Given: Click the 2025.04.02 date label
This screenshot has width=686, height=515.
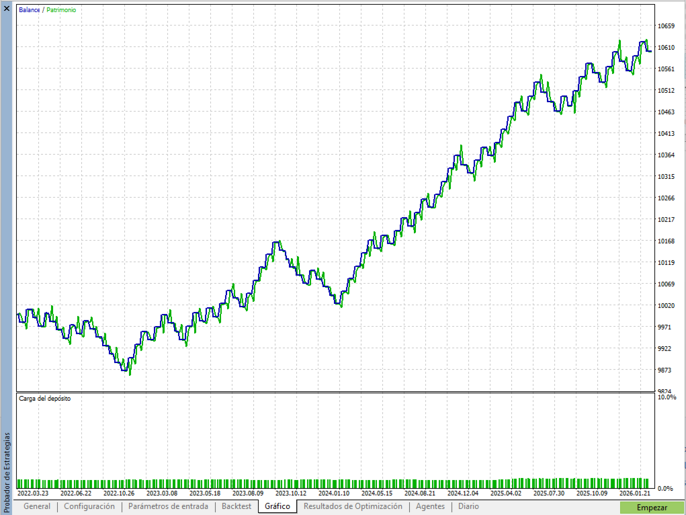Looking at the screenshot, I should (x=506, y=493).
